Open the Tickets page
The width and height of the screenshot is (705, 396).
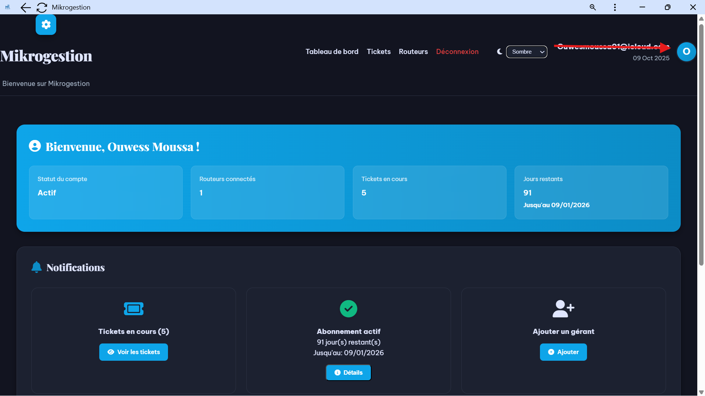point(379,51)
